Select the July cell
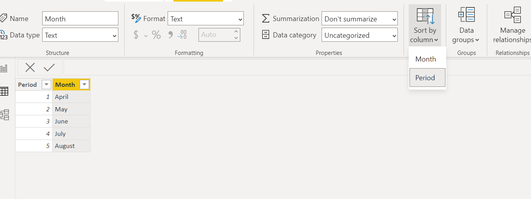This screenshot has width=531, height=199. 71,134
